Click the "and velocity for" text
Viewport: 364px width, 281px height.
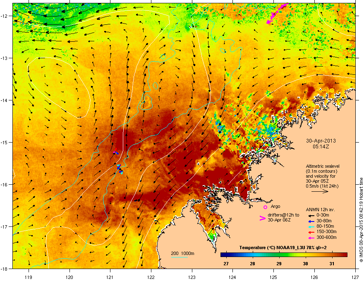pos(321,176)
